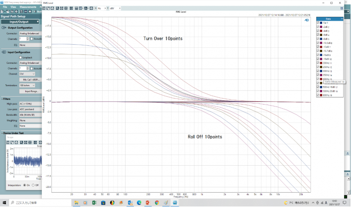This screenshot has width=352, height=208.
Task: Open the Input/Output section dropdown
Action: tap(20, 22)
